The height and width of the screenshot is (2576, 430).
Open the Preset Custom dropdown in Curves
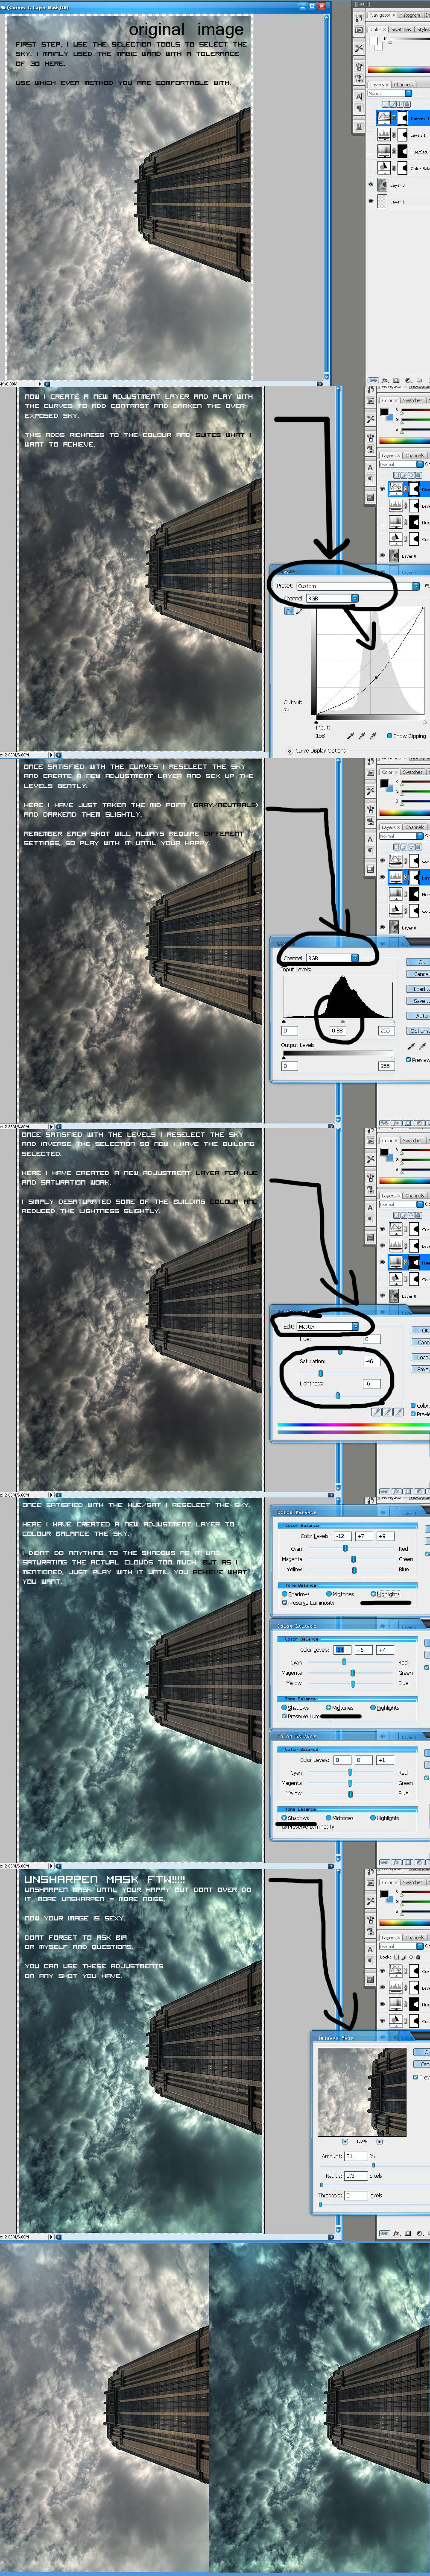coord(357,586)
